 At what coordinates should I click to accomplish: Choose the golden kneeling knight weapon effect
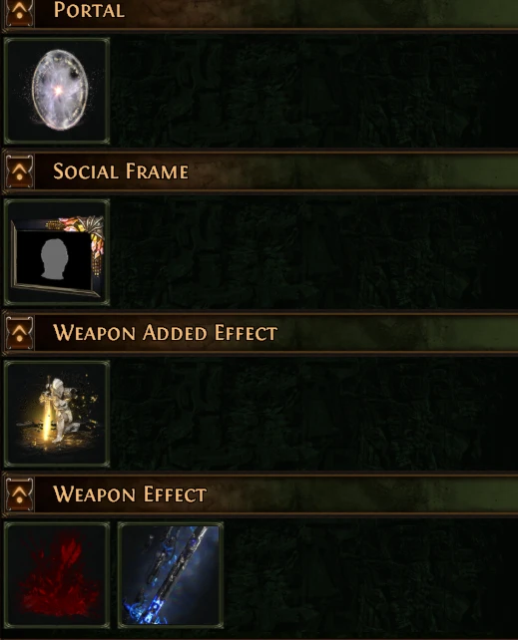pos(57,413)
